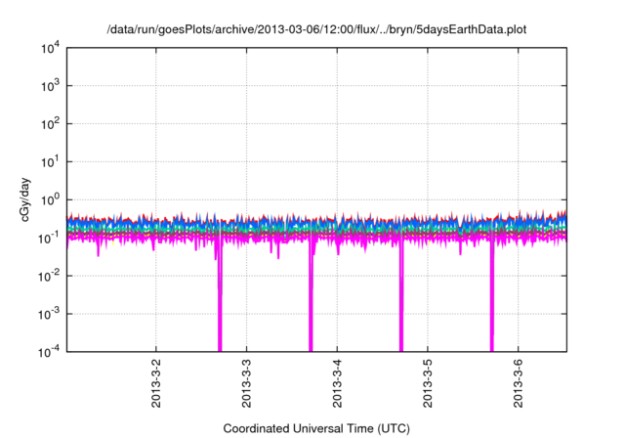Click the 2013-3-4 date tick label

(x=337, y=383)
